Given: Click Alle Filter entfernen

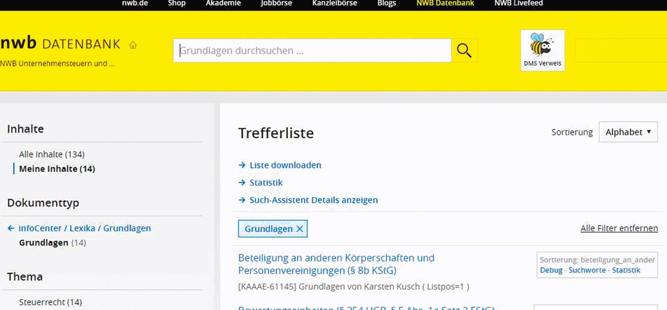Looking at the screenshot, I should (x=619, y=228).
